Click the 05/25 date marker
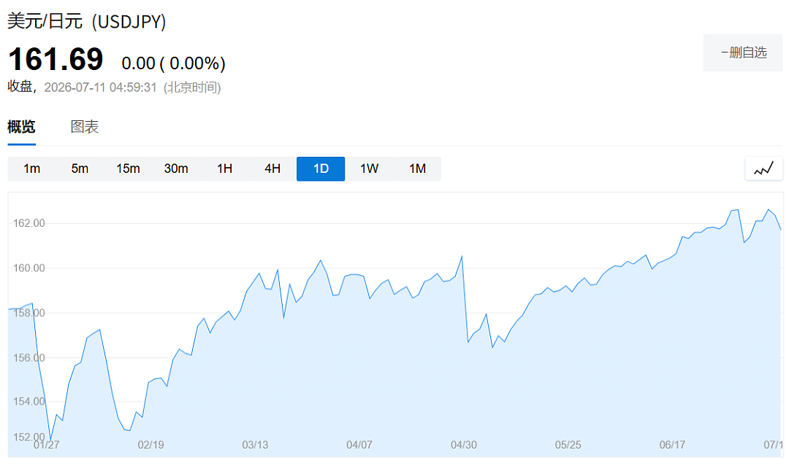 (x=568, y=445)
